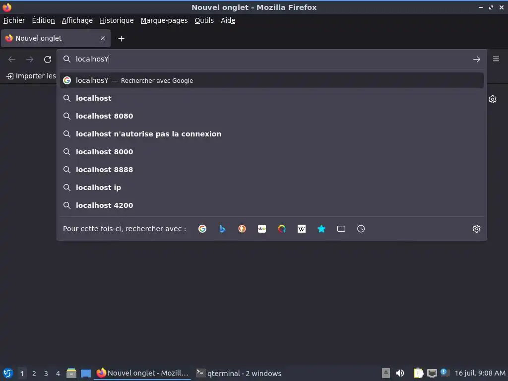Open clipboard manager tray icon
This screenshot has width=508, height=381.
(418, 373)
